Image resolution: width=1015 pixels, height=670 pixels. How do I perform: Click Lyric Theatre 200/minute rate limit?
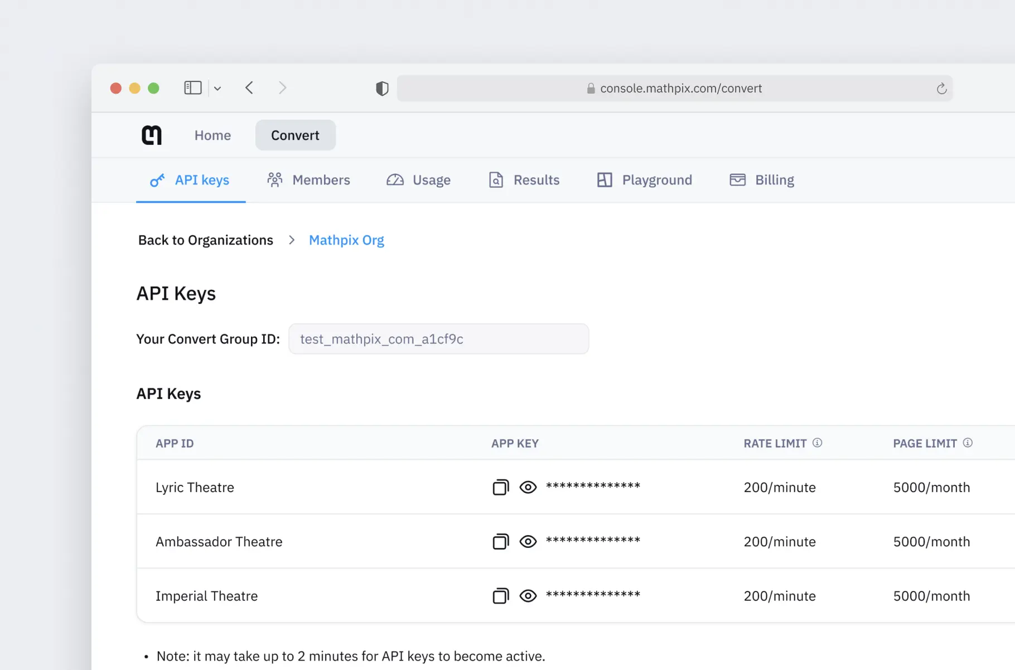pos(780,488)
